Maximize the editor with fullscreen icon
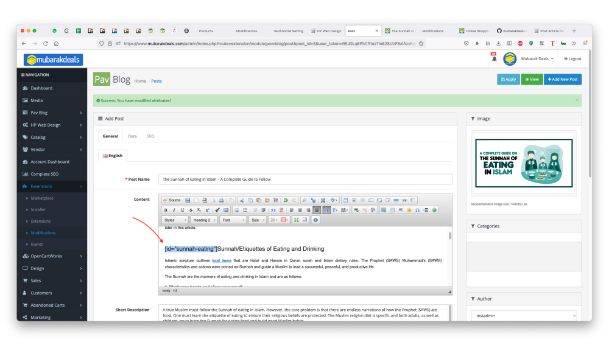Viewport: 609px width, 356px height. tap(296, 220)
